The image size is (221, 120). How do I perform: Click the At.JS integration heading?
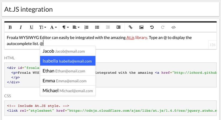coord(29,9)
